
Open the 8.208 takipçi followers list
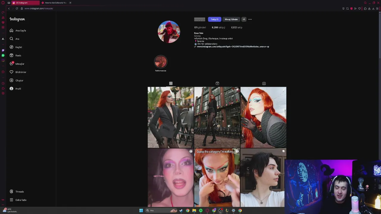pos(218,27)
